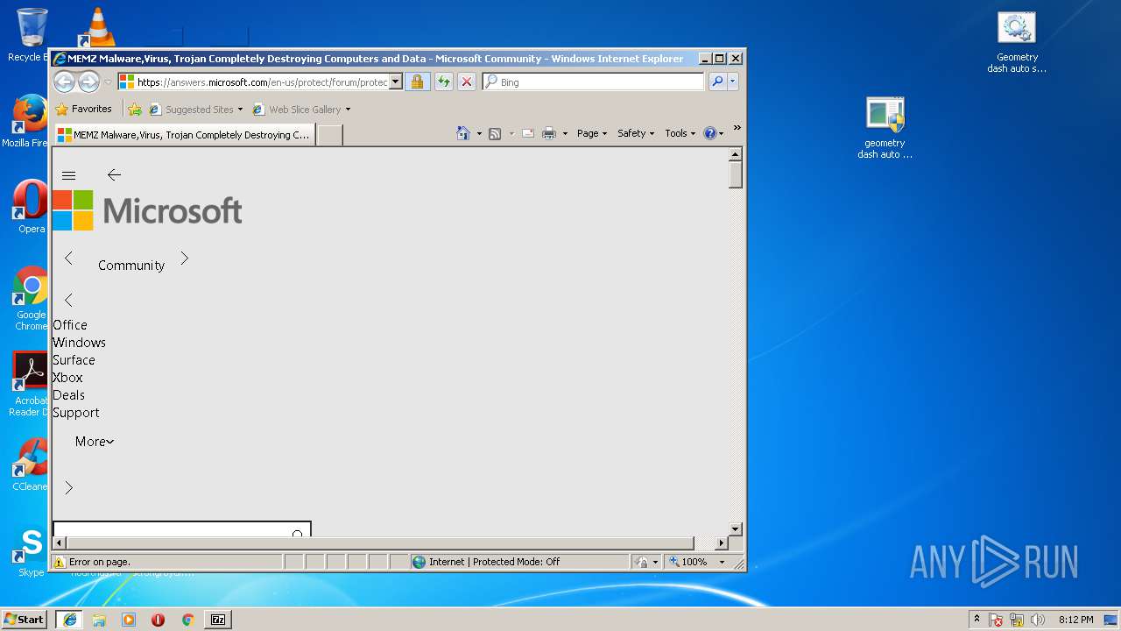Run search with the magnifier button

[x=717, y=82]
